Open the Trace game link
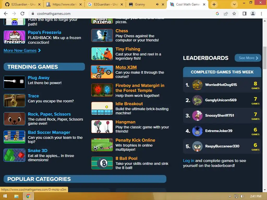The image size is (267, 200). 33,96
